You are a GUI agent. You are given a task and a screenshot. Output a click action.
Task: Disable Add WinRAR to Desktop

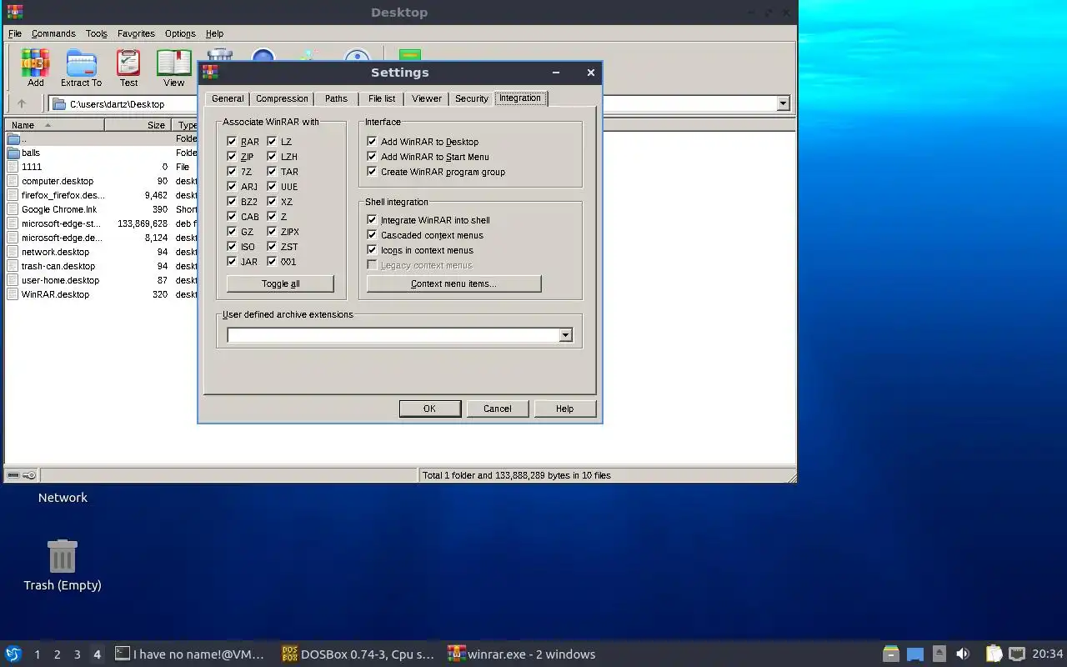pyautogui.click(x=372, y=142)
